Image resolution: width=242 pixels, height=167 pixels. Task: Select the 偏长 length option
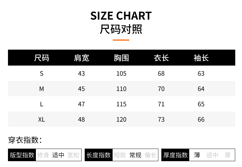[151, 155]
